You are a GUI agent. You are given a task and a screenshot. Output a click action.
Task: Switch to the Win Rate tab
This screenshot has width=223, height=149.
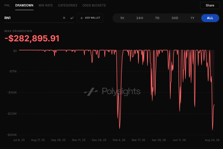[46, 5]
